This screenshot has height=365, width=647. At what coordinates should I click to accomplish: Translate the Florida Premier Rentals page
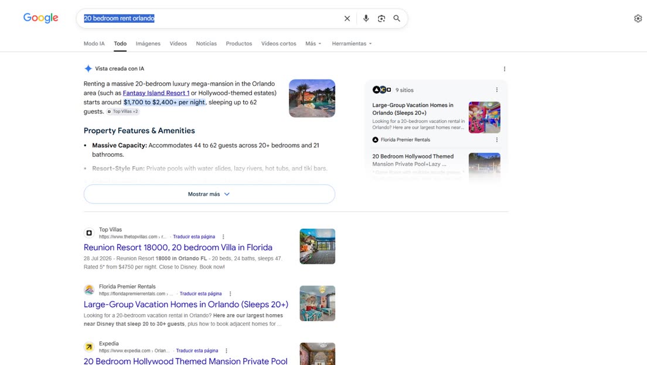200,294
